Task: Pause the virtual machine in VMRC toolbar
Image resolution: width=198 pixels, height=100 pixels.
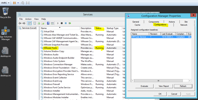Action: point(14,3)
